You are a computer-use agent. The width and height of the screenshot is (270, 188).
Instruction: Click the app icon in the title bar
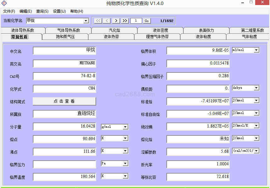click(4, 3)
